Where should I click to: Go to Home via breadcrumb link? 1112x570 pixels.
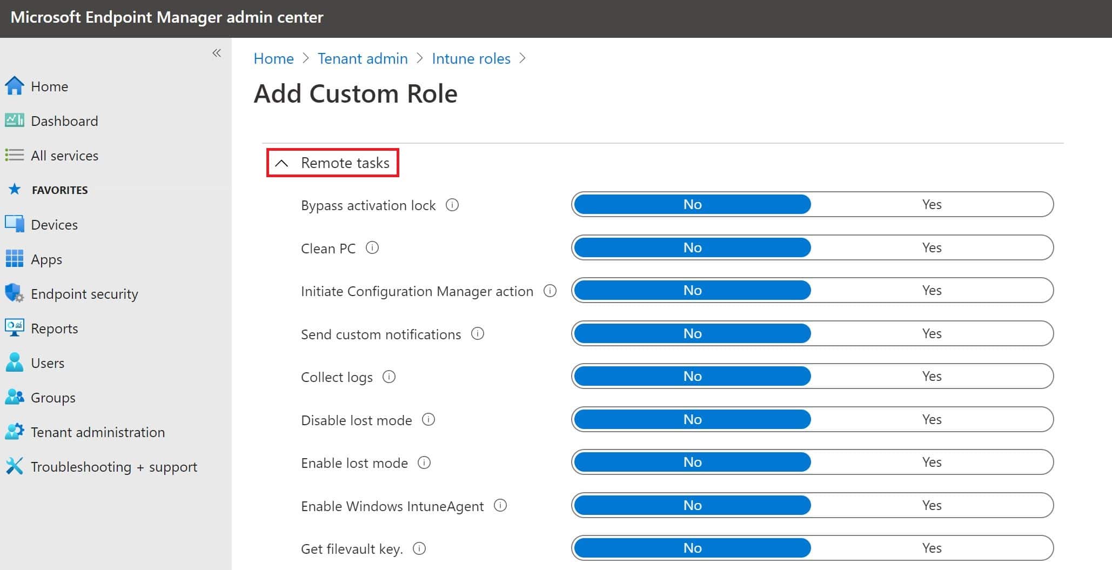point(273,58)
